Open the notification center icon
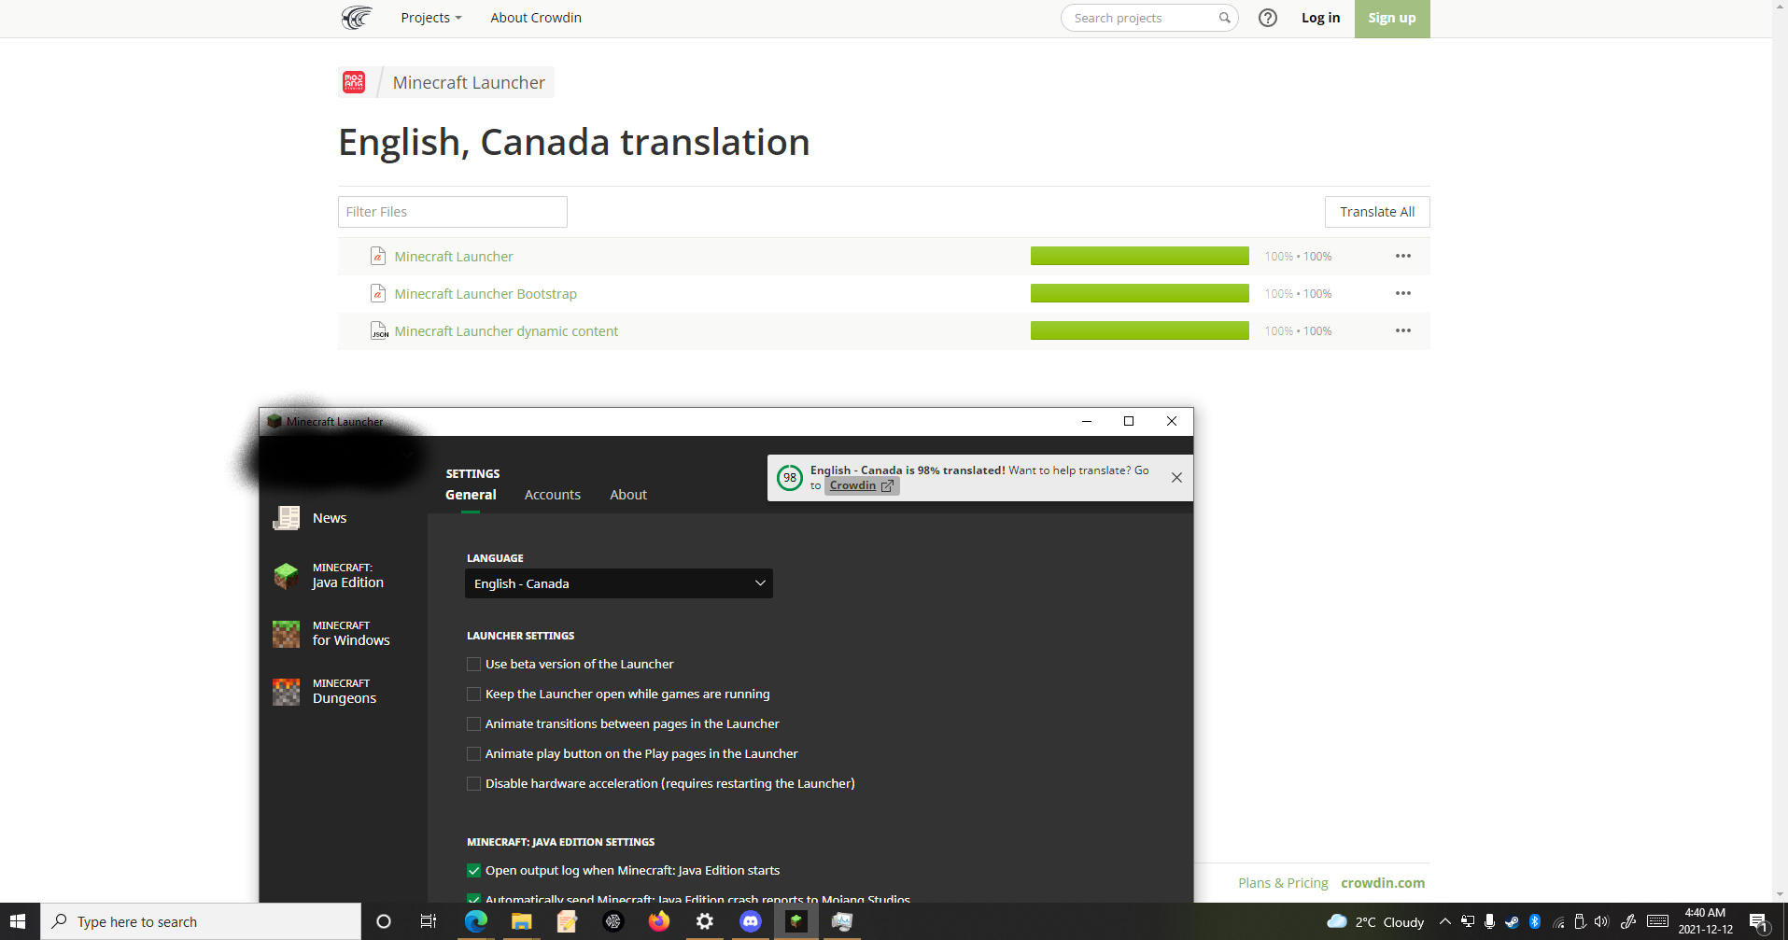1788x940 pixels. (x=1759, y=922)
